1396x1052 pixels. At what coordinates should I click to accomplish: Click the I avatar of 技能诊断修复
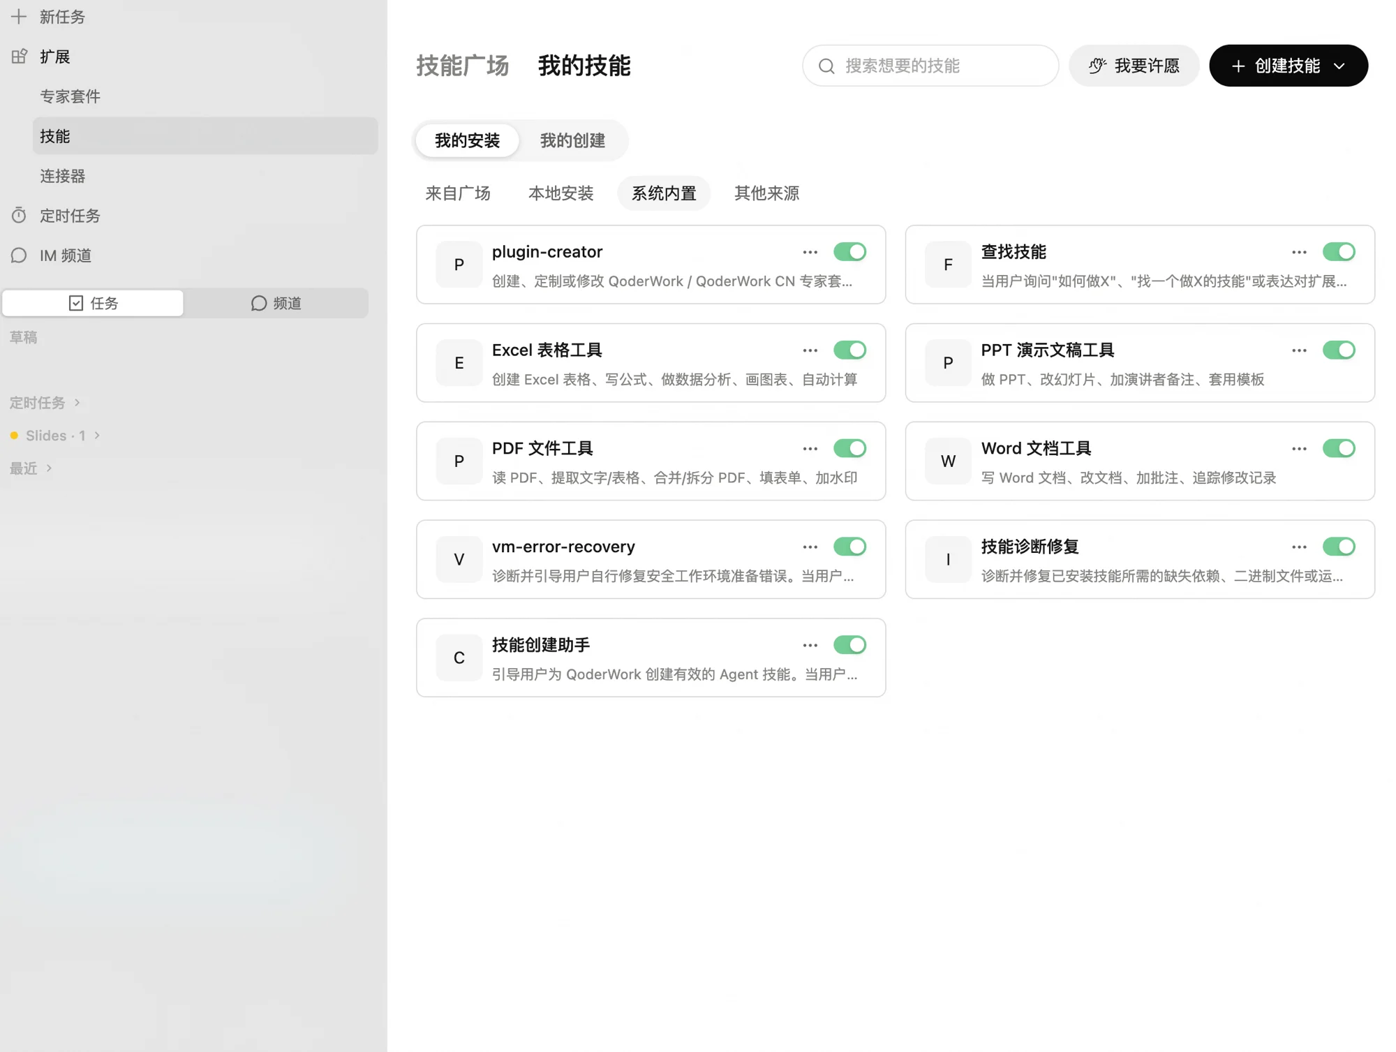(948, 560)
